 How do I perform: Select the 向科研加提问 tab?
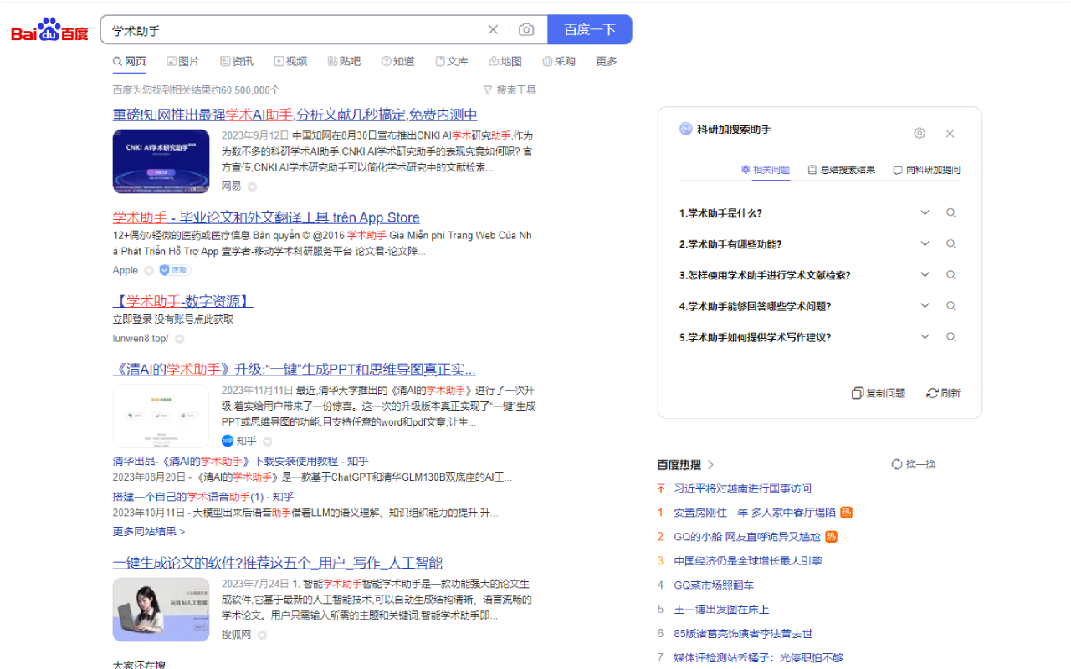(926, 170)
